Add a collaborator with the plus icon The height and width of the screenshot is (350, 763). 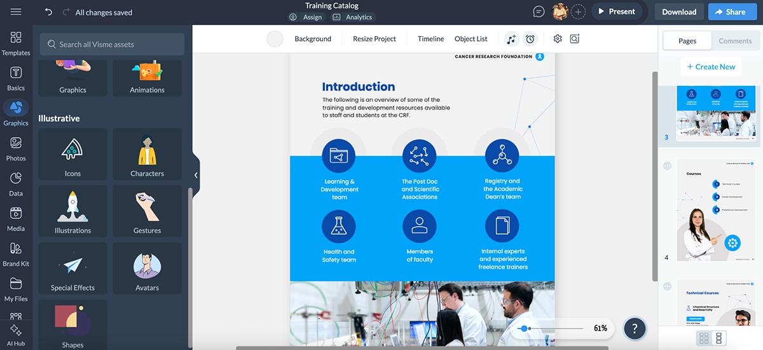[x=578, y=12]
